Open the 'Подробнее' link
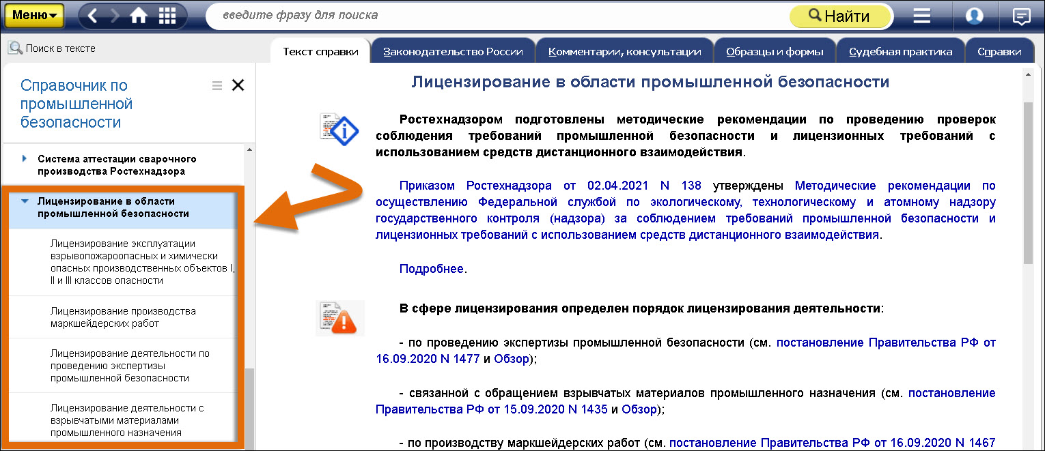 tap(431, 269)
